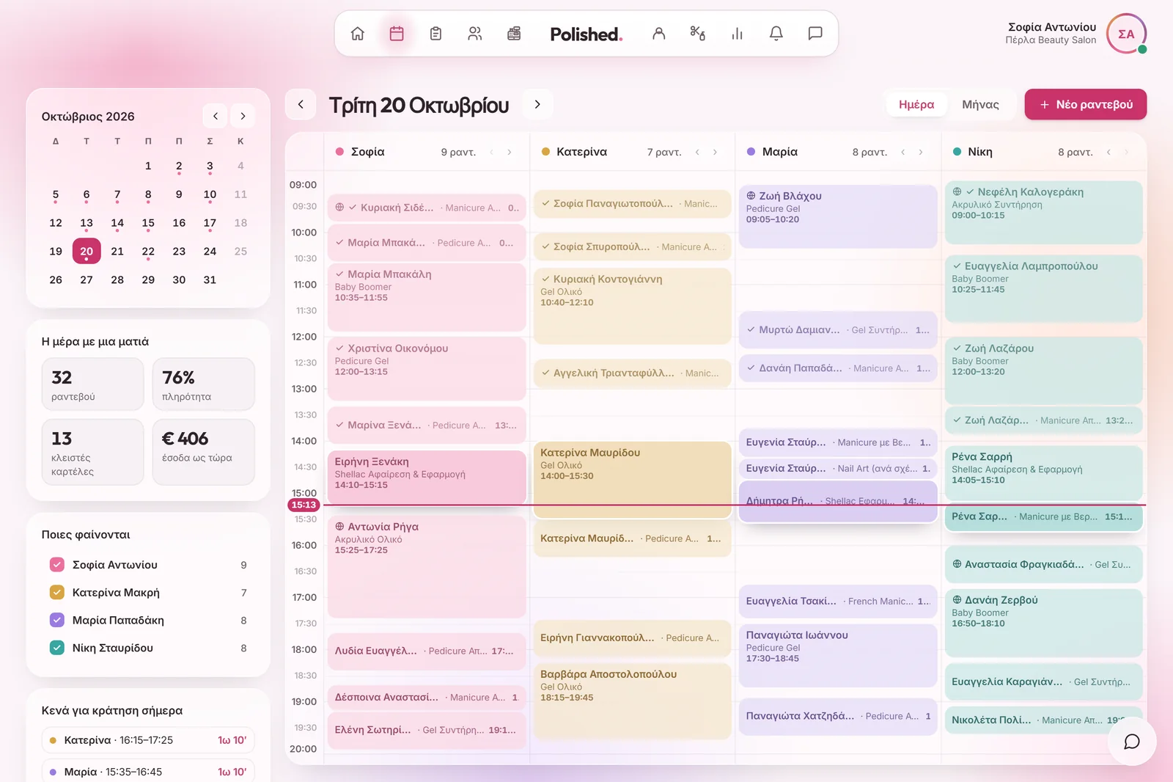The height and width of the screenshot is (782, 1173).
Task: Toggle Νίκη Σταυρίδου checkbox
Action: click(57, 648)
